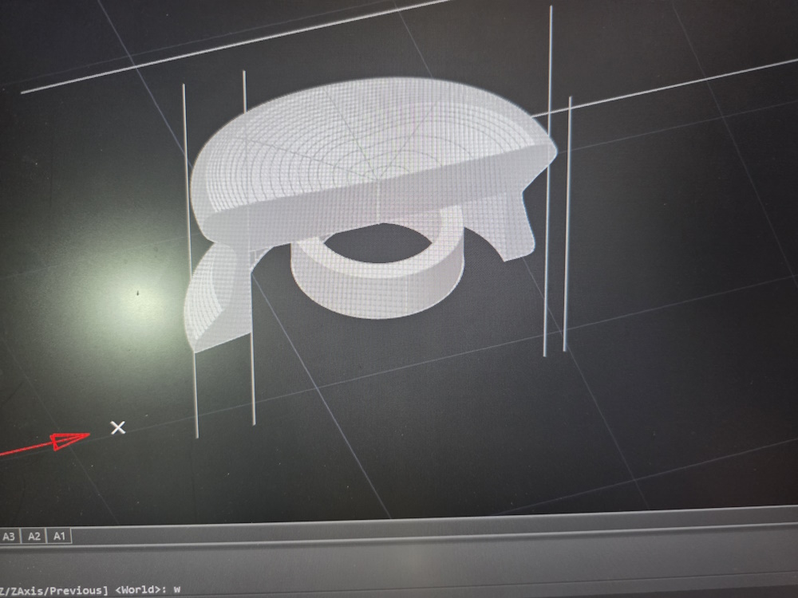Viewport: 798px width, 598px height.
Task: Switch to the A3 layout tab
Action: pyautogui.click(x=8, y=537)
